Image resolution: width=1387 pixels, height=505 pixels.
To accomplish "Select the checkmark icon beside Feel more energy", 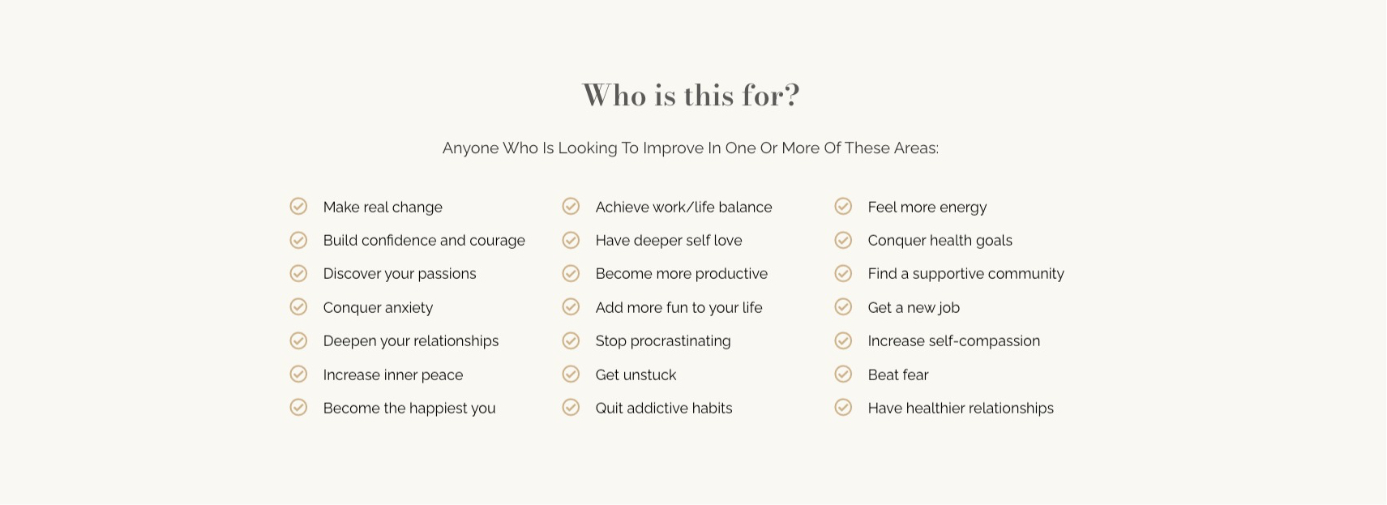I will point(843,206).
